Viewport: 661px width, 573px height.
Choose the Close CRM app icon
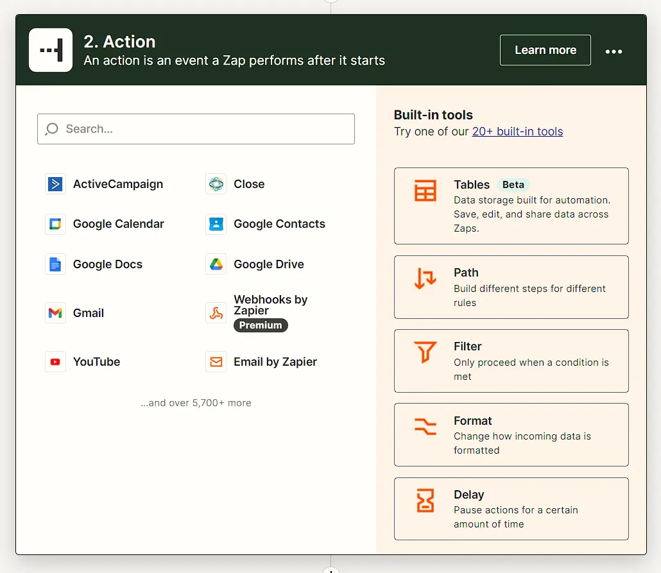216,184
